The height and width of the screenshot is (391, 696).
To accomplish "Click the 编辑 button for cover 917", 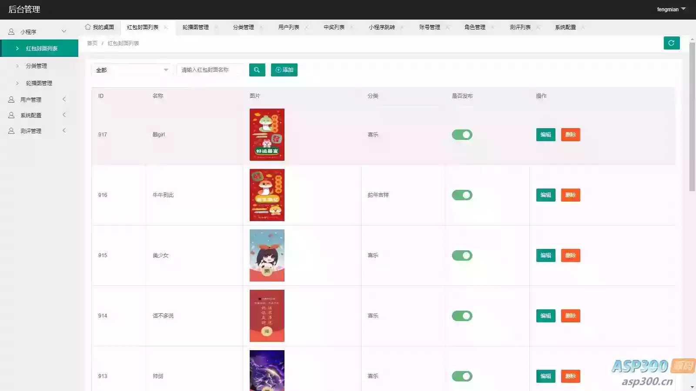I will pyautogui.click(x=545, y=135).
